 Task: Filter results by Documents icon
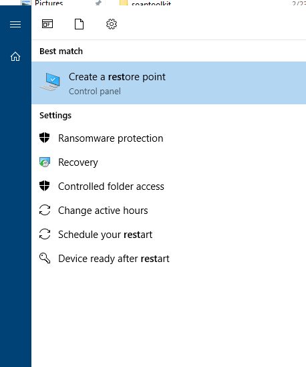tap(79, 24)
